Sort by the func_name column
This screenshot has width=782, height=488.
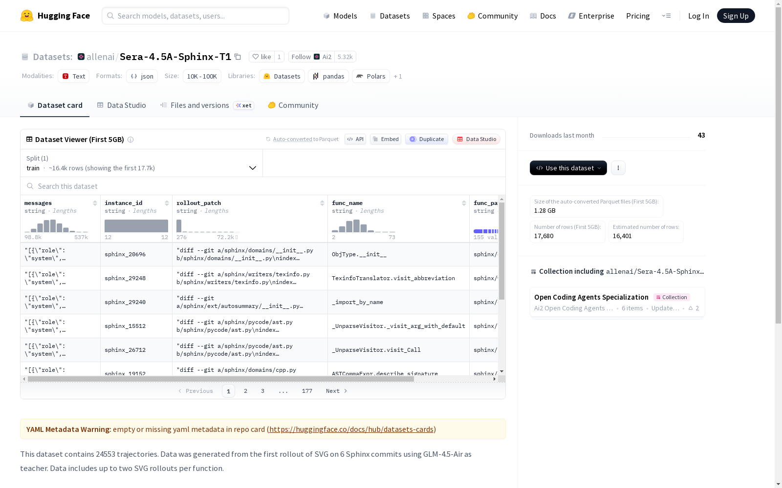tap(464, 203)
